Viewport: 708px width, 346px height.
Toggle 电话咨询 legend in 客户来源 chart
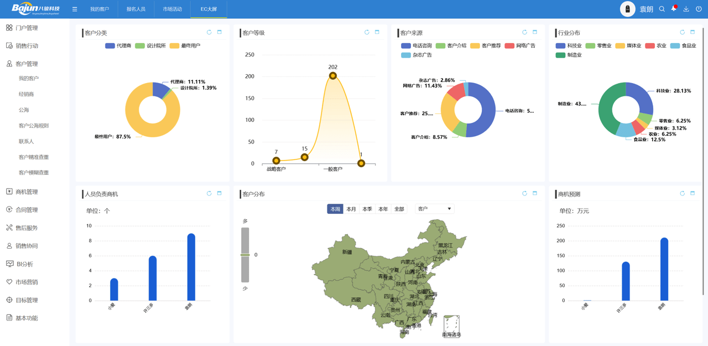coord(416,46)
